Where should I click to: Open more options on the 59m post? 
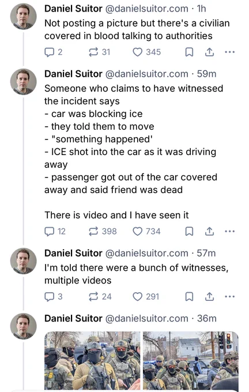[230, 231]
